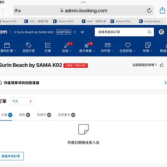
Task: Select the 住客要求 guest requests tab
Action: 66,115
